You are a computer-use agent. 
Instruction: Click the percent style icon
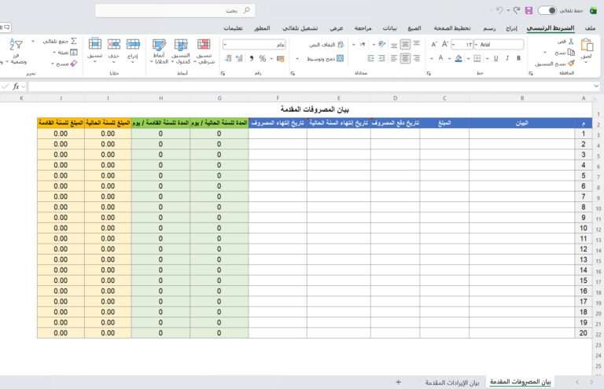point(263,58)
